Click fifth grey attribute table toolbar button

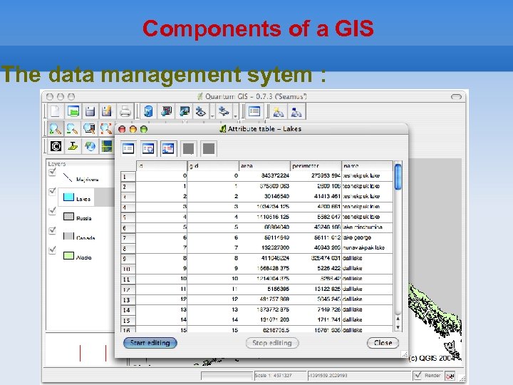click(209, 148)
